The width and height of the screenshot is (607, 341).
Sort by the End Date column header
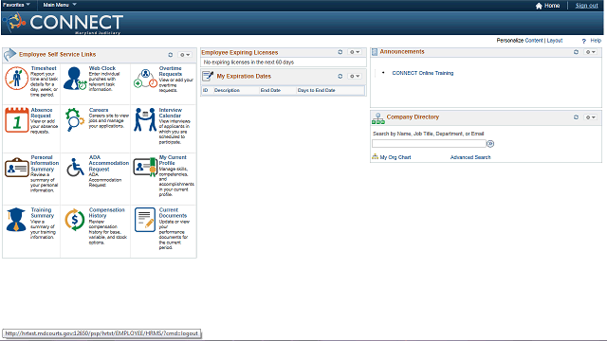(270, 90)
